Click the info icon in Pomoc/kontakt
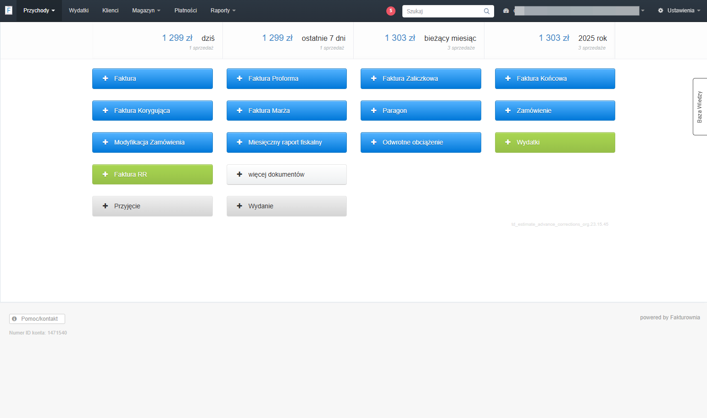Image resolution: width=707 pixels, height=418 pixels. (14, 318)
